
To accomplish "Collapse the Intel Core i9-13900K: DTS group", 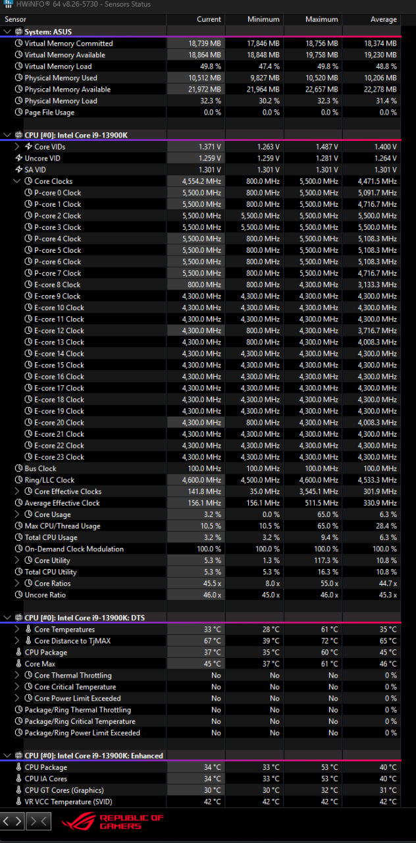I will pos(7,618).
